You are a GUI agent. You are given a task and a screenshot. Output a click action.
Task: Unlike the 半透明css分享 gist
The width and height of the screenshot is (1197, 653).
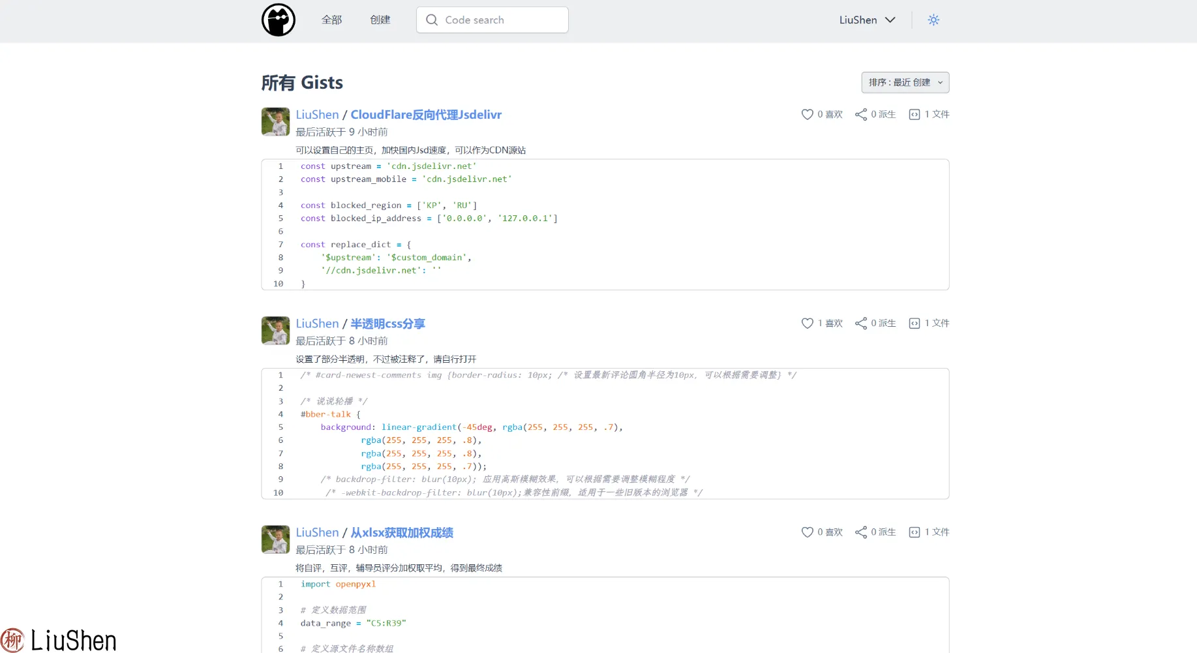[808, 323]
